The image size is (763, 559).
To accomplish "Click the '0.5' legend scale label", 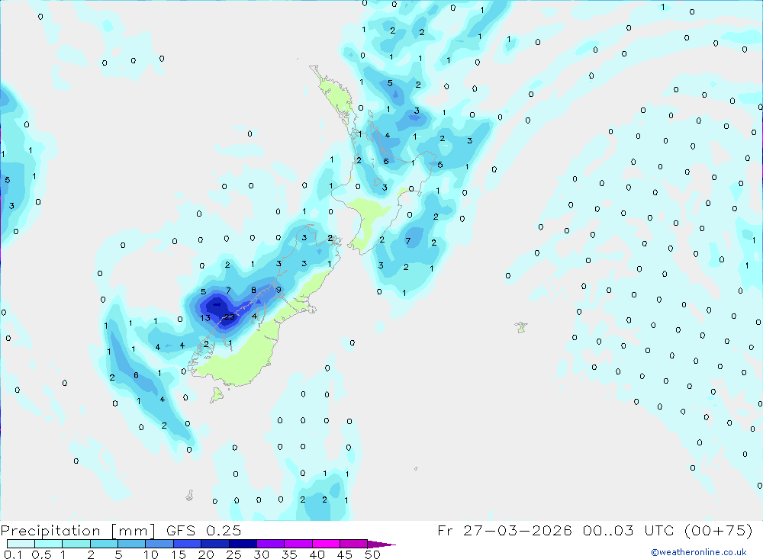I will click(x=41, y=554).
